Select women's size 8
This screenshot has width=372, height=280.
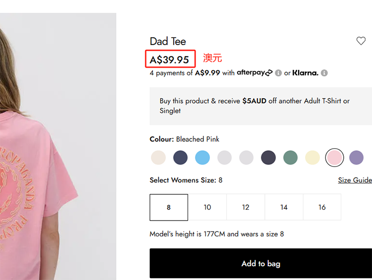tap(169, 207)
